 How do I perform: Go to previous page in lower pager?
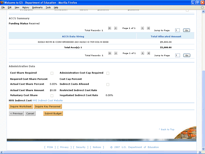[x=116, y=53]
